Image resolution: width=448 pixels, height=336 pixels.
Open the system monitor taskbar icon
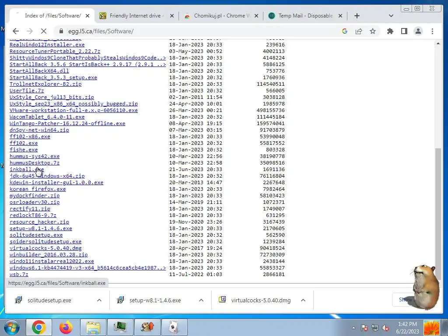pos(120,327)
